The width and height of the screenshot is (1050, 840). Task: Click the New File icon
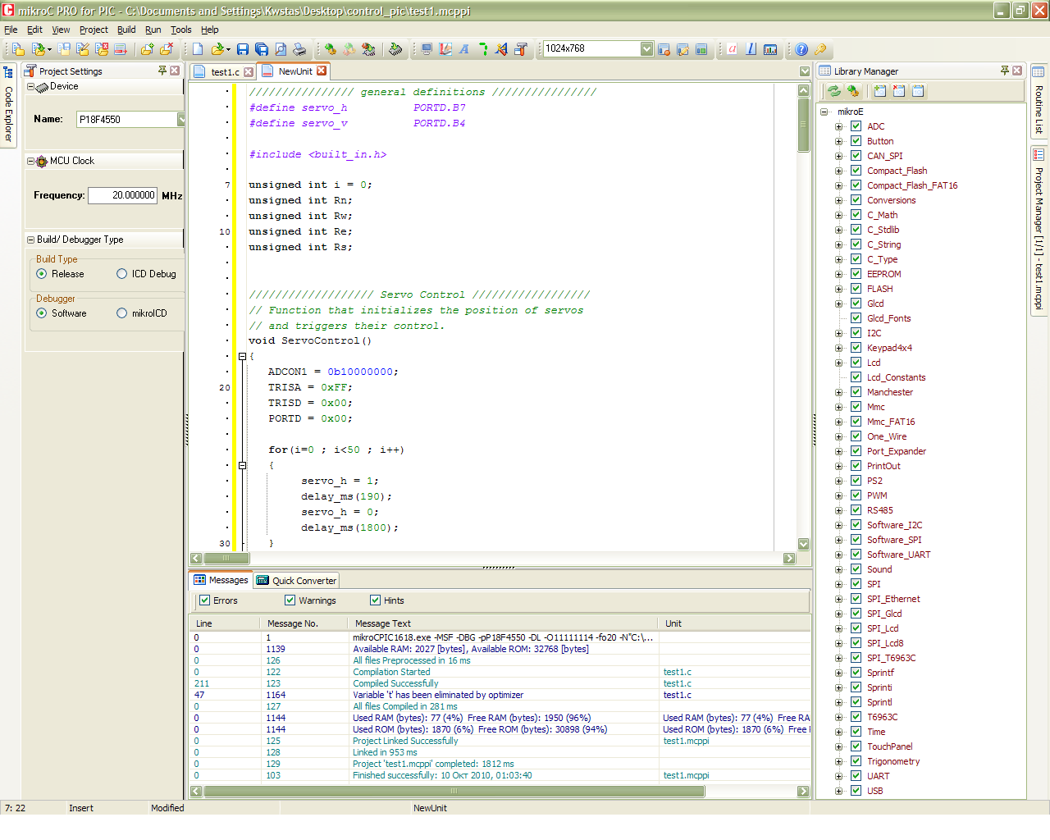198,49
